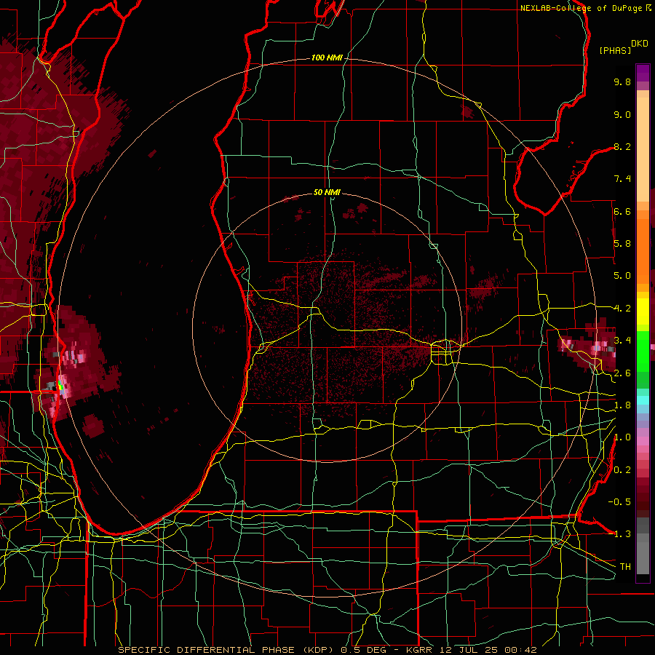This screenshot has width=655, height=655.
Task: Pick the orange band of the color bar
Action: tap(643, 250)
